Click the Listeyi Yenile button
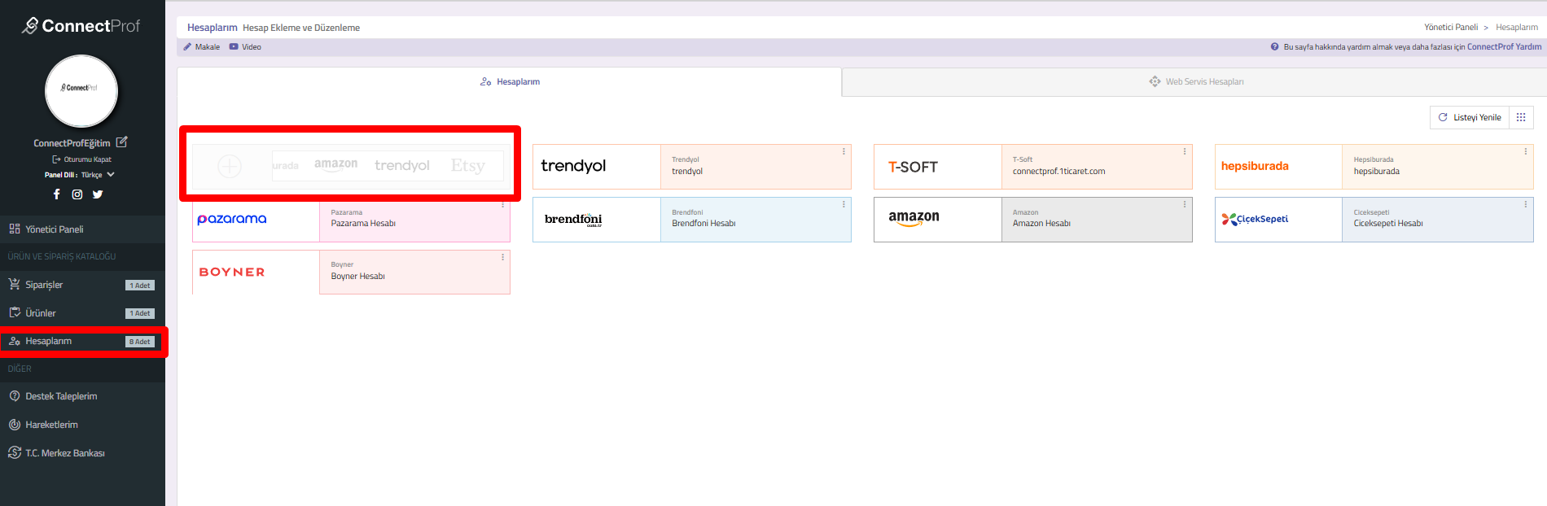Image resolution: width=1547 pixels, height=506 pixels. tap(1470, 118)
